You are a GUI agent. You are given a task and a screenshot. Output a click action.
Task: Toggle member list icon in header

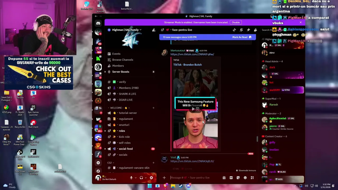click(255, 30)
